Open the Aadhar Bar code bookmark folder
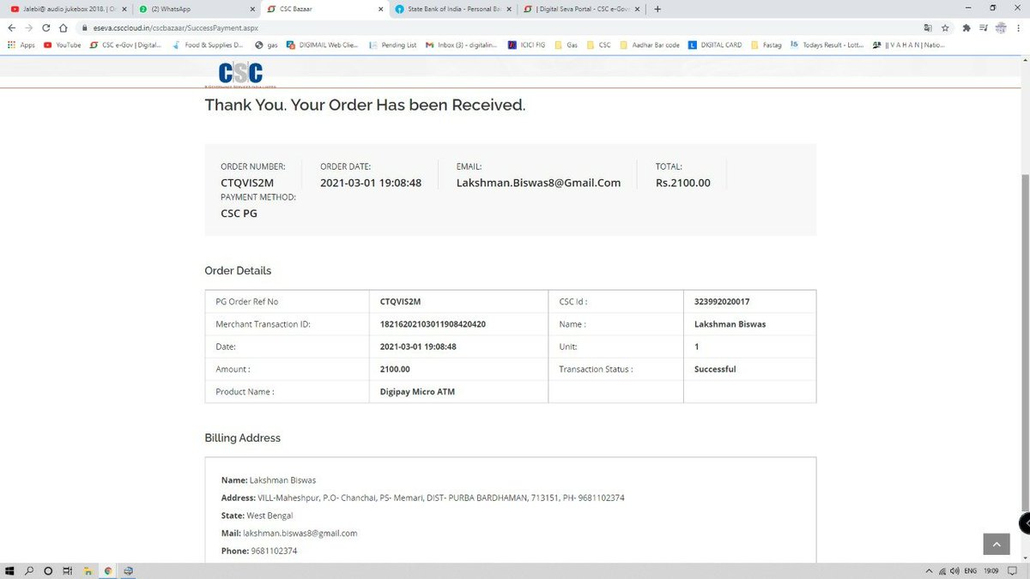The image size is (1030, 579). pyautogui.click(x=650, y=45)
